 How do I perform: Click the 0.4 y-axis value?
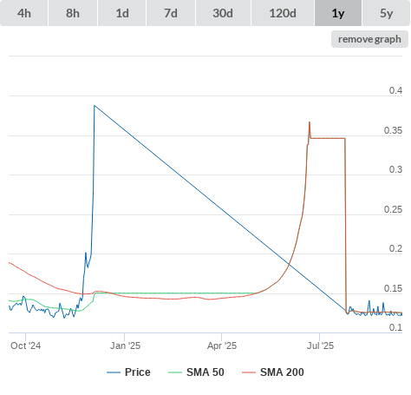pyautogui.click(x=395, y=90)
